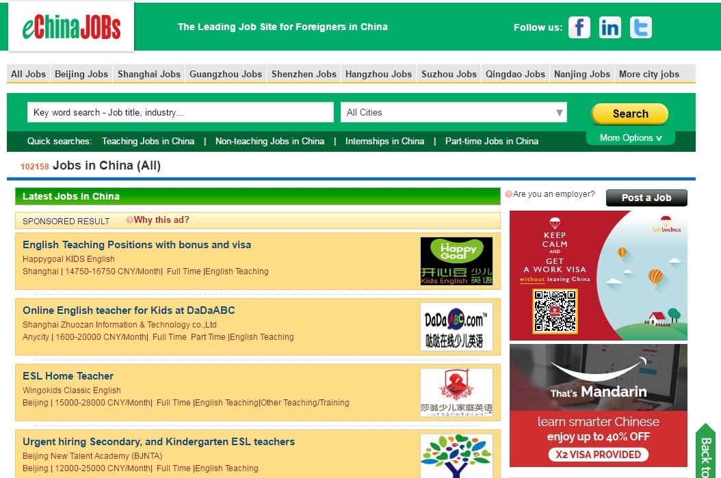Viewport: 721px width, 478px height.
Task: Click the question icon beside Why this ad
Action: [x=130, y=220]
